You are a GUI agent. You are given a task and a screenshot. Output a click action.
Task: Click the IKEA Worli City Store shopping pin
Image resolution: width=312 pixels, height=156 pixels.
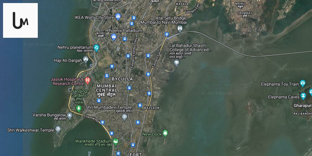[x=118, y=17]
